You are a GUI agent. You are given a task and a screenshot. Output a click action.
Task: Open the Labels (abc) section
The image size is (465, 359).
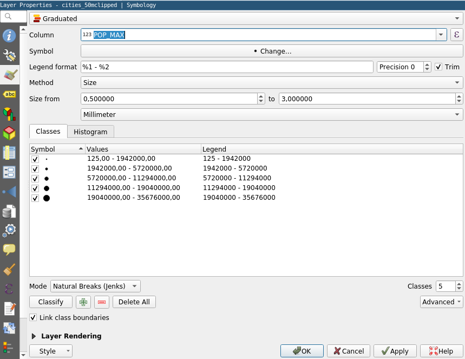tap(9, 94)
